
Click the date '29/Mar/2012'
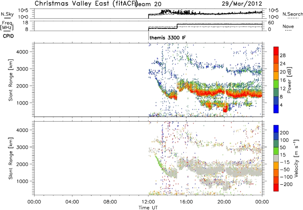pos(242,3)
